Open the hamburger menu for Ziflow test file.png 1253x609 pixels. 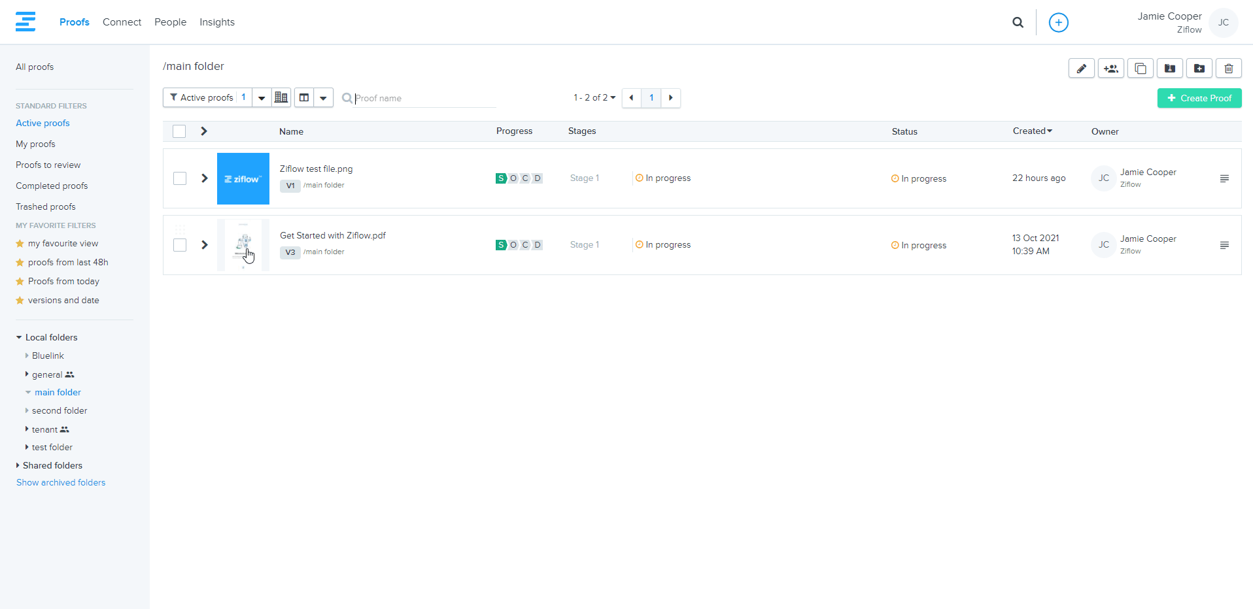click(1224, 178)
